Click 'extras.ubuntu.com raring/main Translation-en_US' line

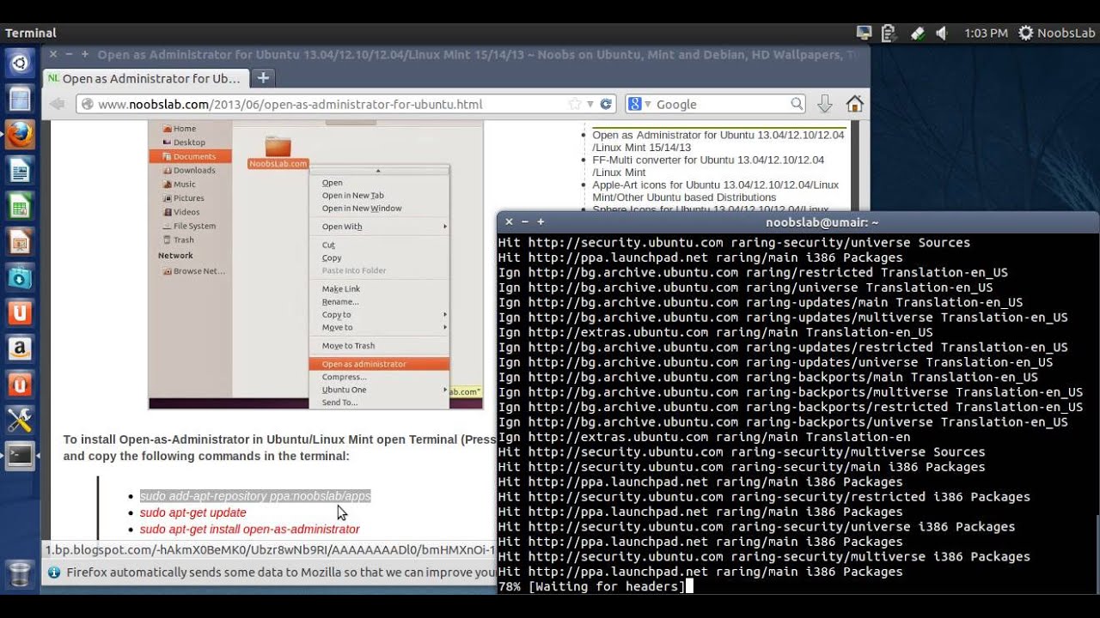tap(715, 332)
